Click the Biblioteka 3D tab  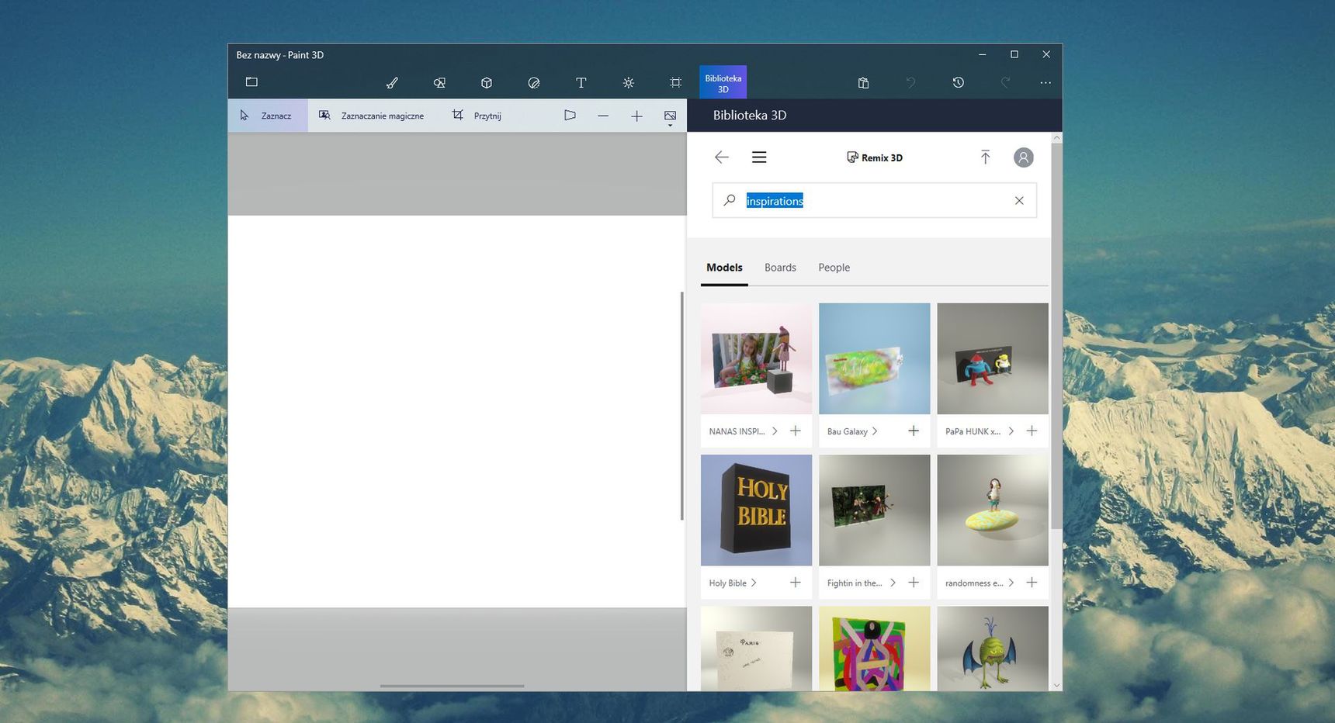(723, 82)
